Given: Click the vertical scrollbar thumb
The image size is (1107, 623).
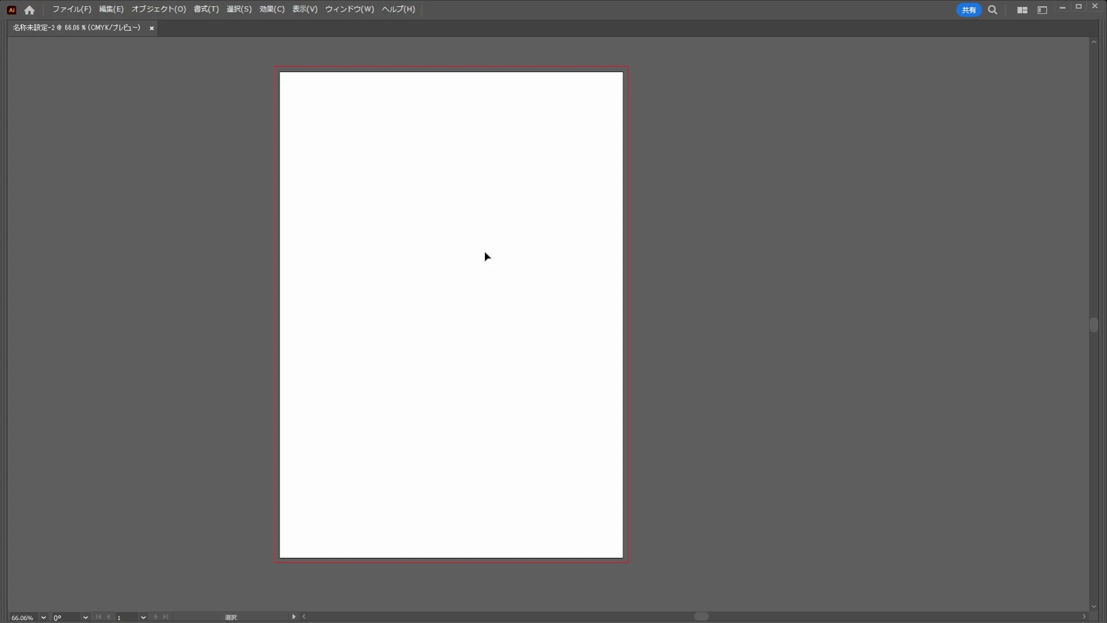Looking at the screenshot, I should point(1094,325).
